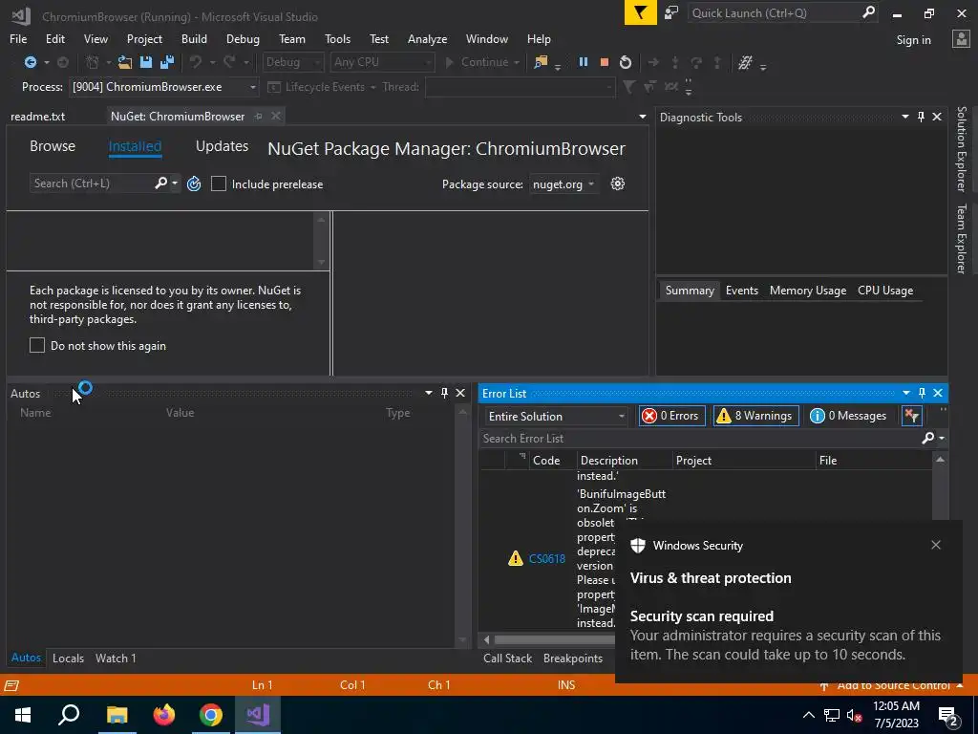This screenshot has width=978, height=734.
Task: Switch to NuGet Updates tab
Action: point(222,146)
